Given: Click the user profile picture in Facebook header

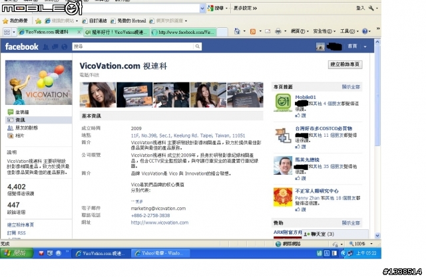Looking at the screenshot, I should tap(320, 46).
